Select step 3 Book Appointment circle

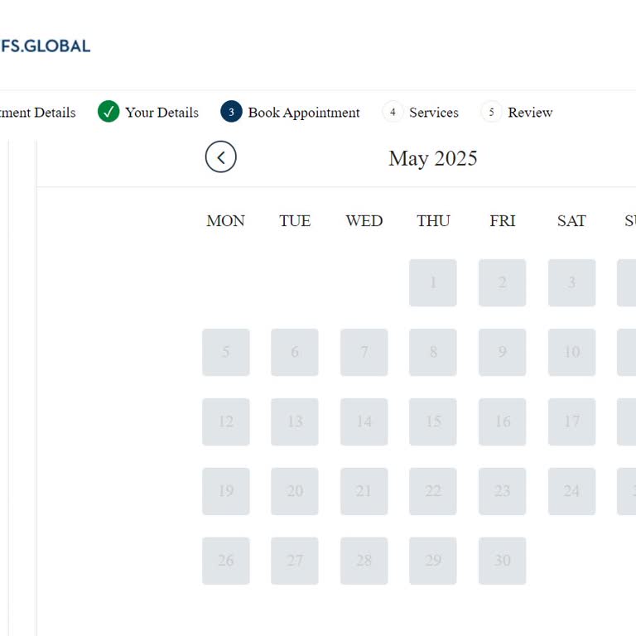pos(231,112)
